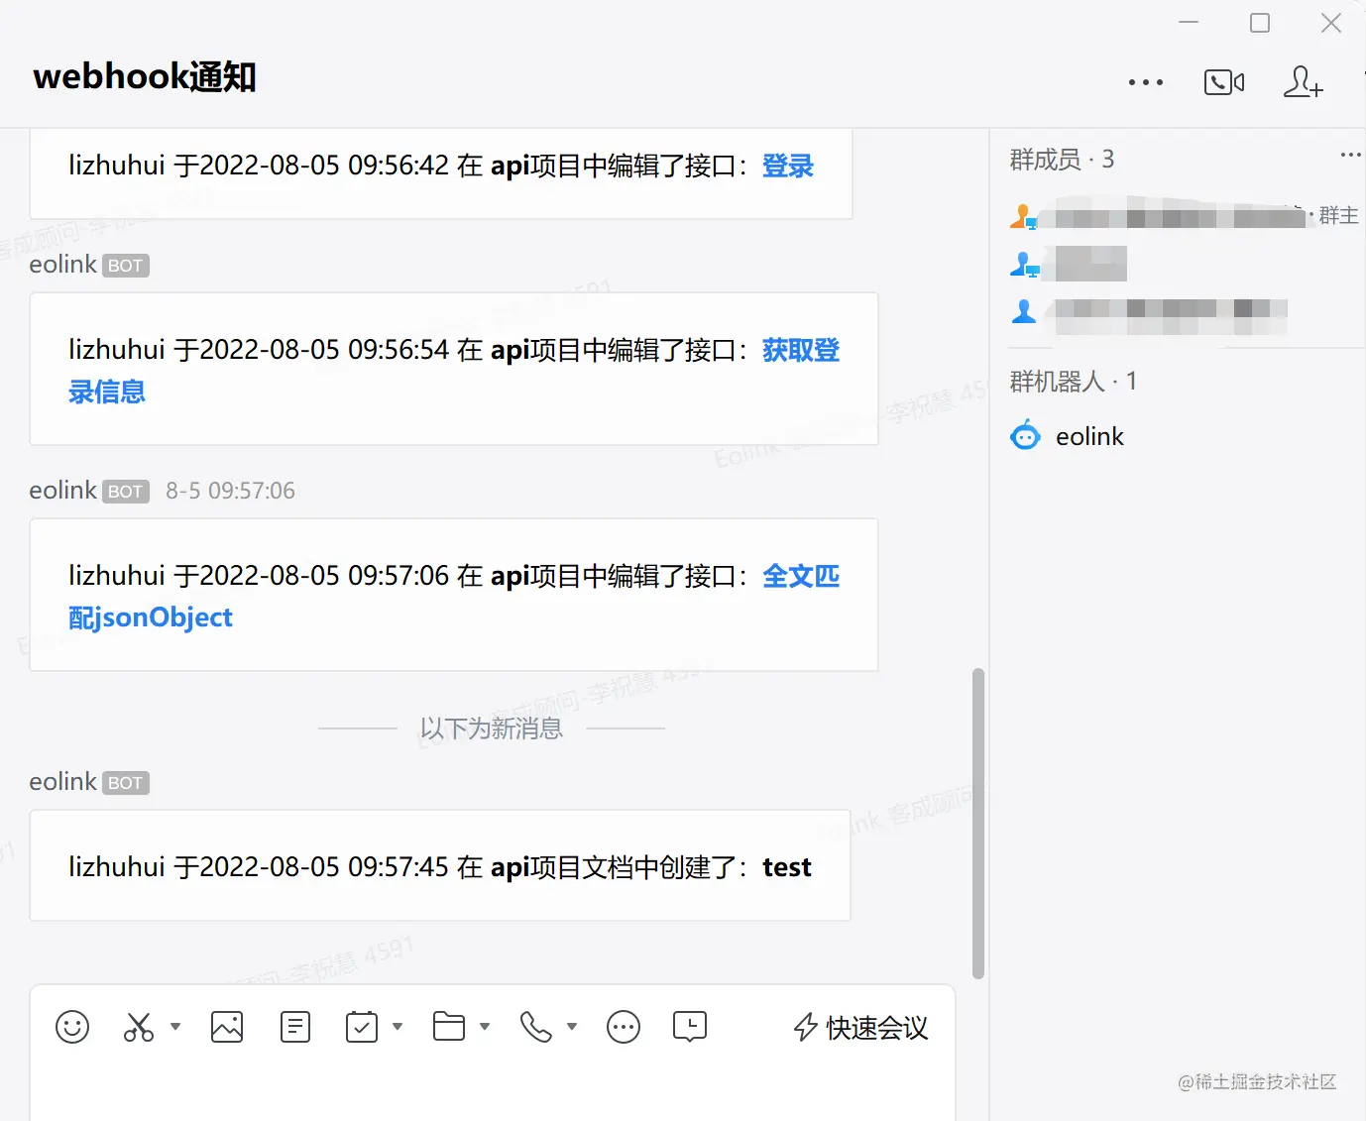Add members with the person-plus icon

click(1302, 82)
